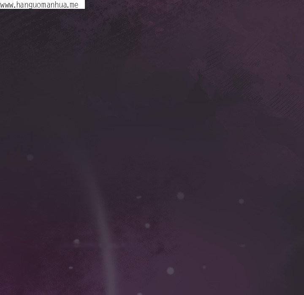Click the white background box behind watermark
Image resolution: width=304 pixels, height=295 pixels.
click(x=81, y=5)
